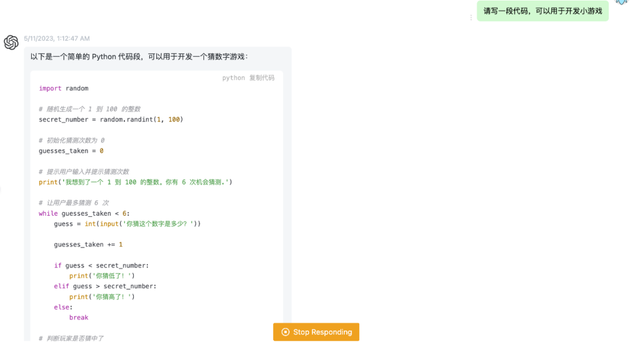Click 复制代码 to copy the code
The width and height of the screenshot is (637, 343).
(x=262, y=78)
